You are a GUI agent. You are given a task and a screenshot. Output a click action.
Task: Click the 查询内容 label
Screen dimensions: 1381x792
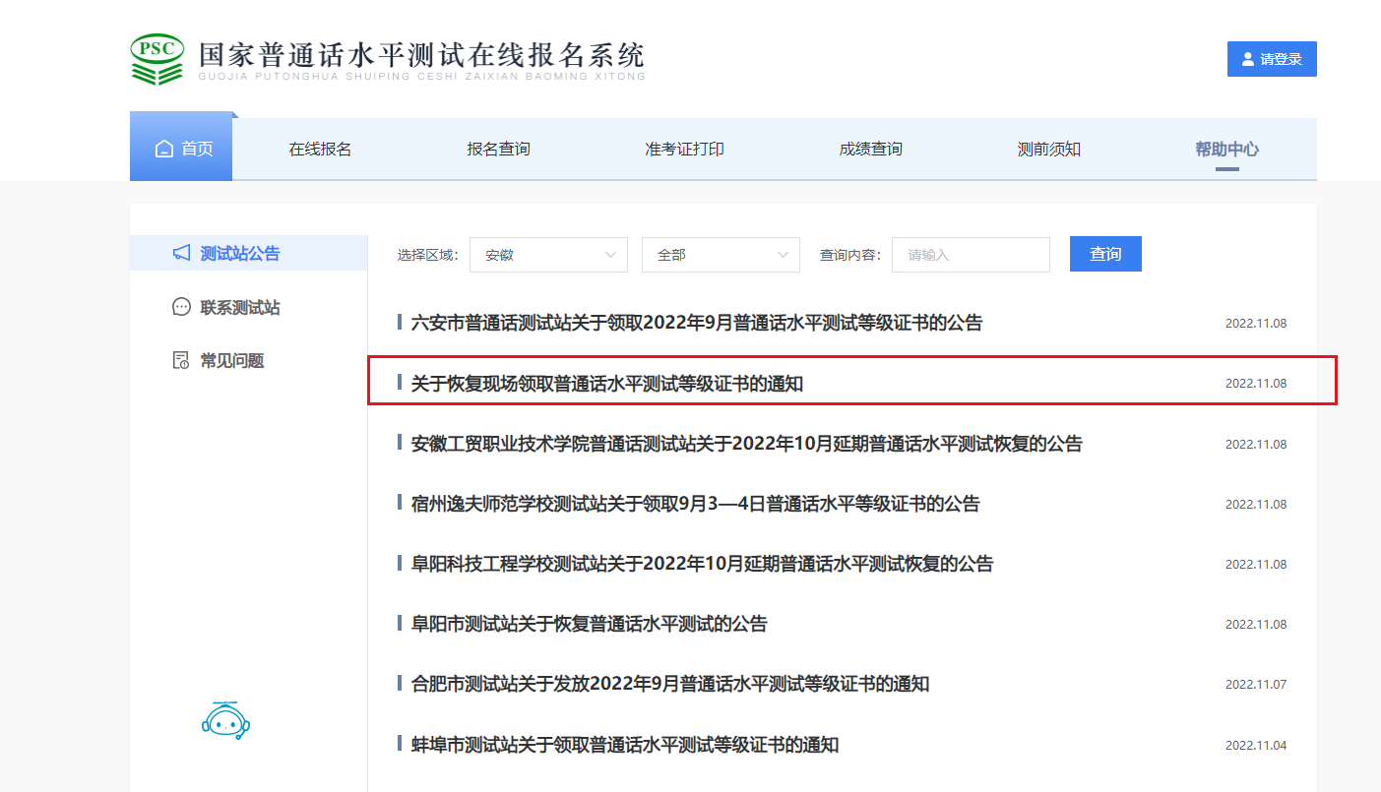point(850,255)
